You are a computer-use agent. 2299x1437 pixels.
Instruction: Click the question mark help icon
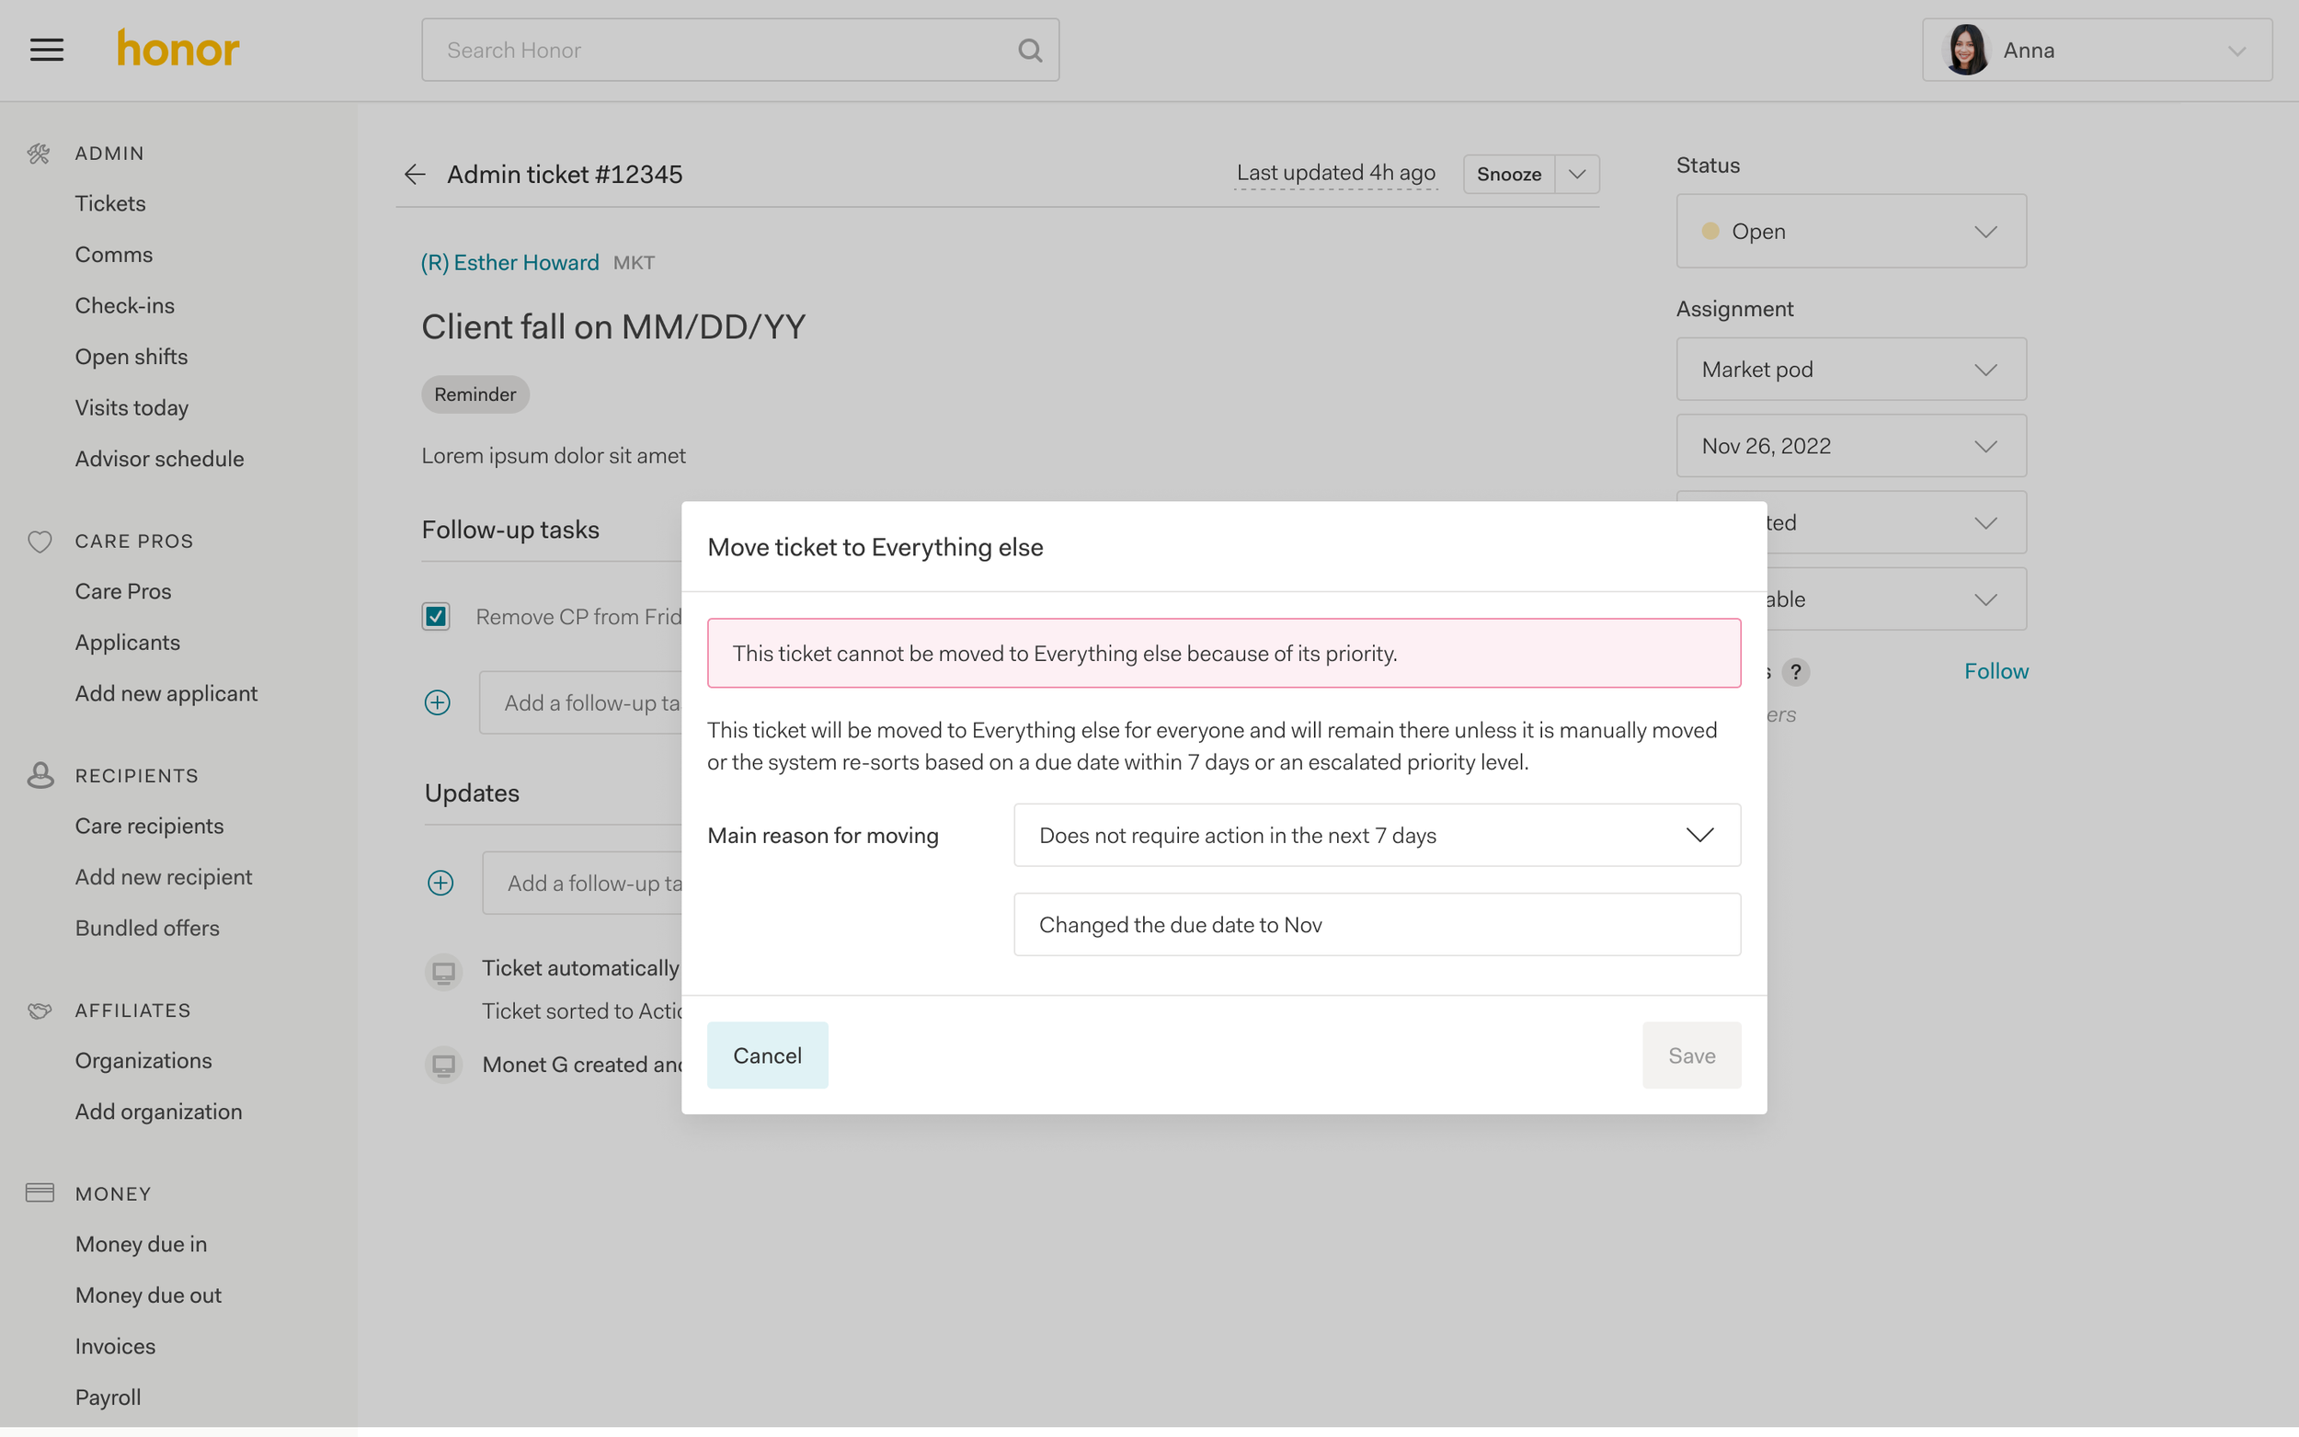tap(1794, 672)
